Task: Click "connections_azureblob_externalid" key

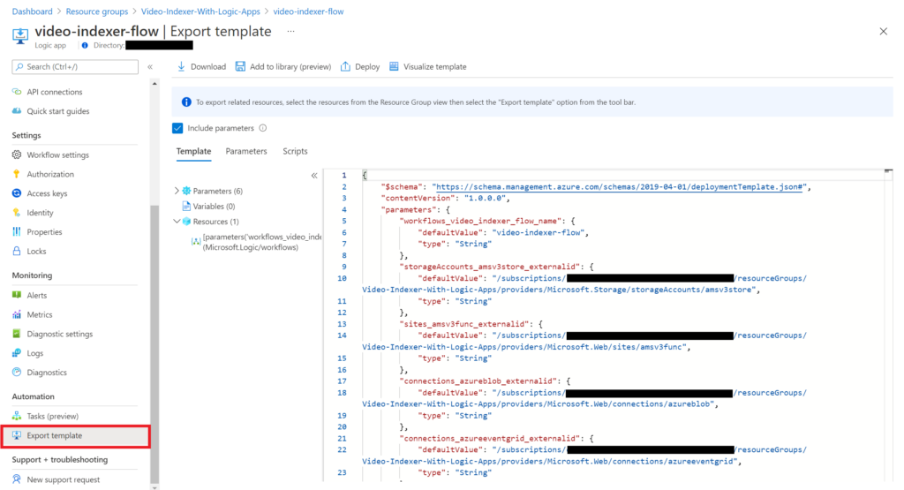Action: point(478,381)
